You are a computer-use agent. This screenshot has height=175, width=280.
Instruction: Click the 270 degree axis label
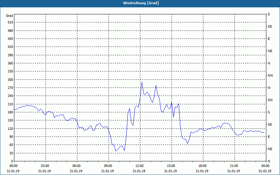[10, 88]
